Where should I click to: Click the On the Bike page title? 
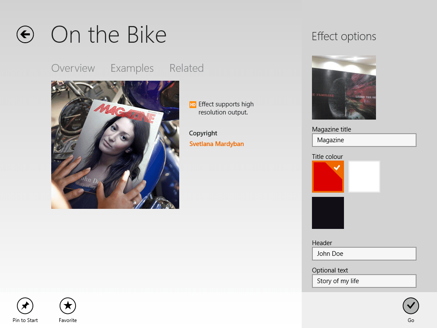(x=109, y=35)
